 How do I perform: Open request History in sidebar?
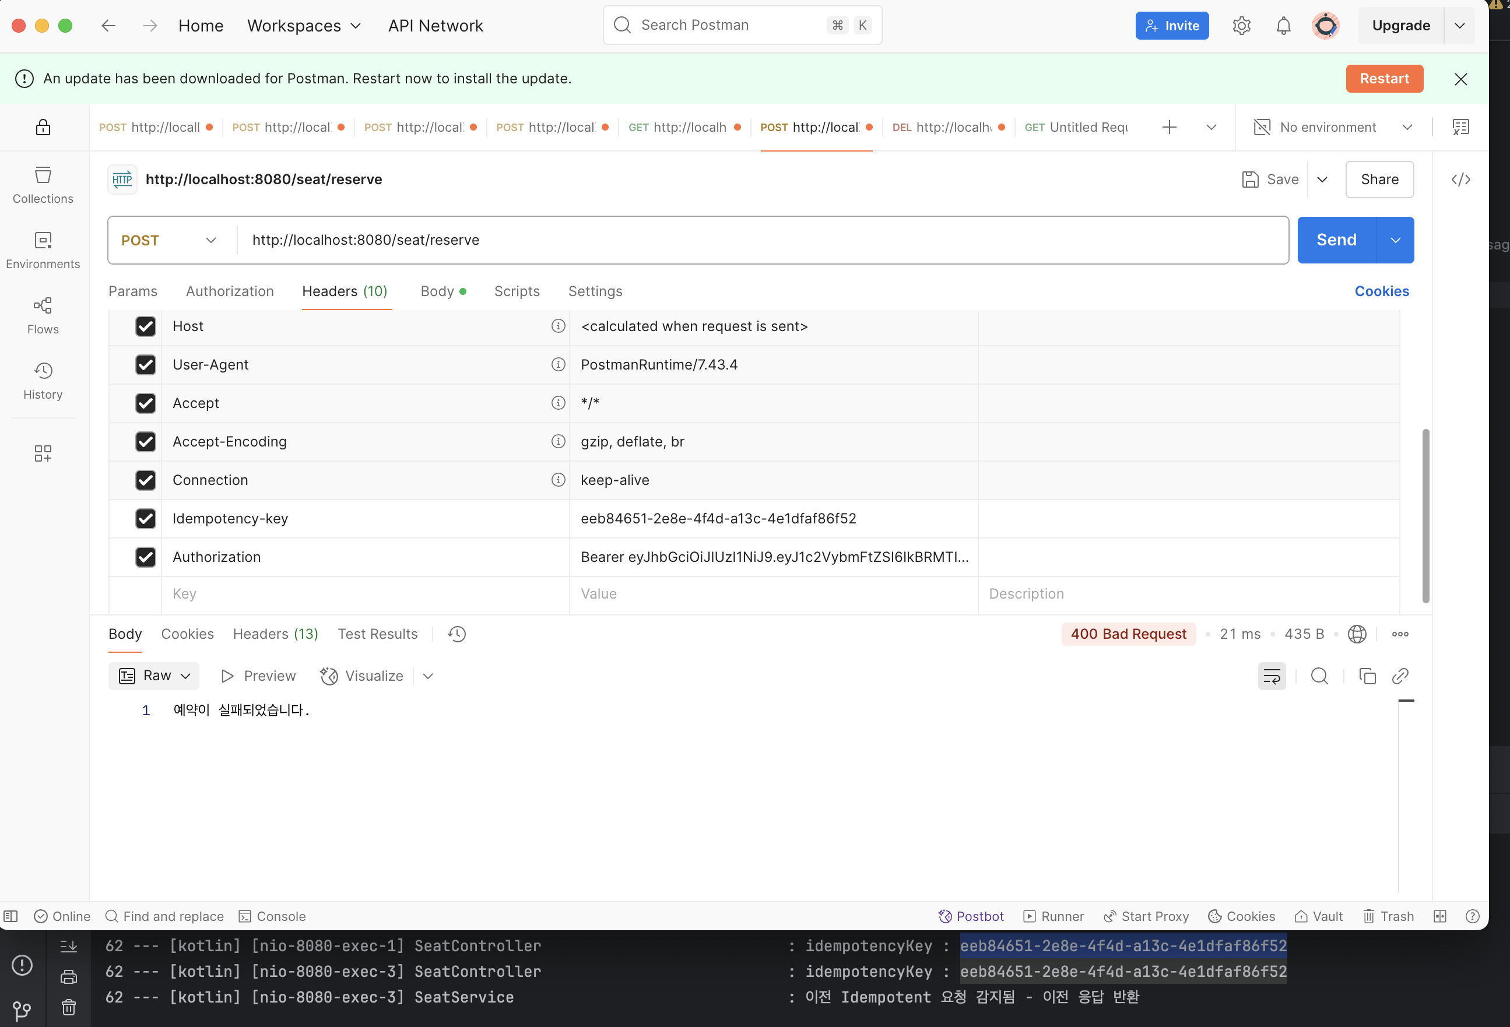click(x=43, y=381)
